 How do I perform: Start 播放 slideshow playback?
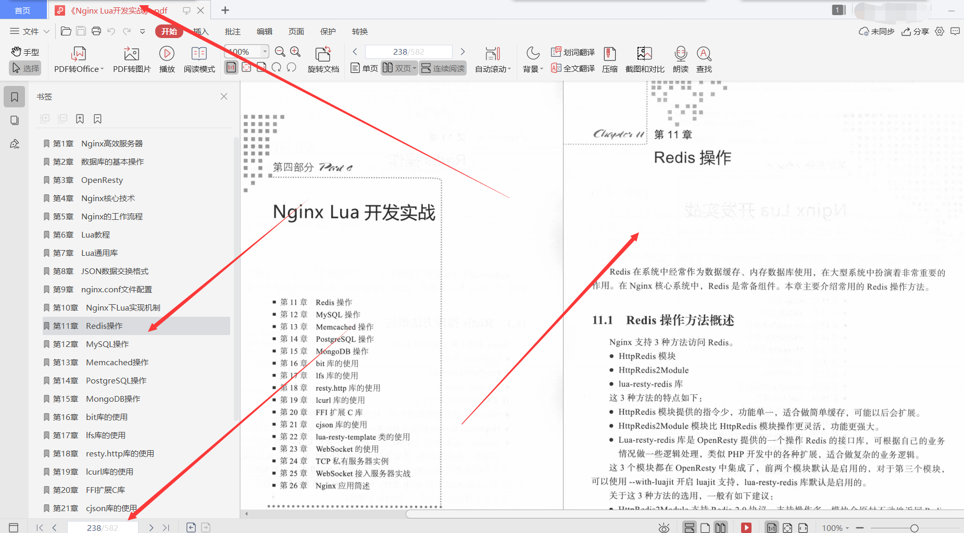[166, 59]
